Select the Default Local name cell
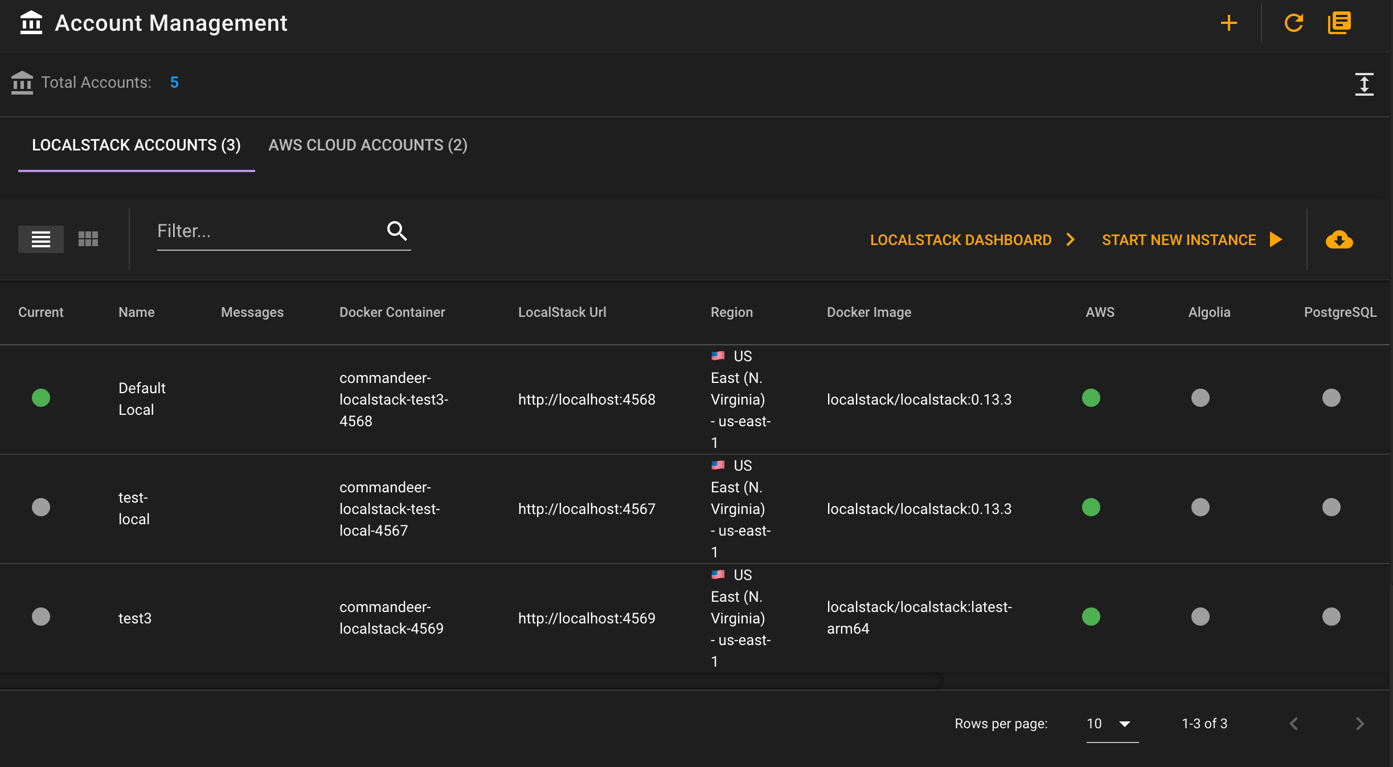 pos(142,399)
